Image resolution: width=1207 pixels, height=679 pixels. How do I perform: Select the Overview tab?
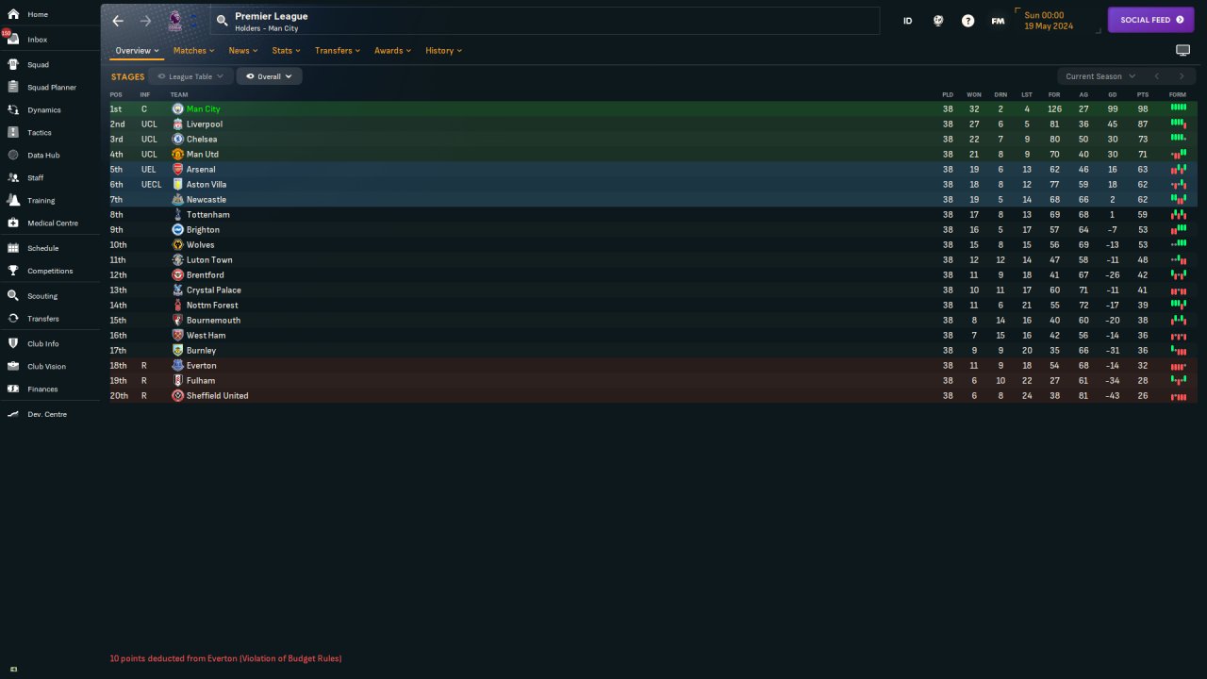tap(137, 51)
